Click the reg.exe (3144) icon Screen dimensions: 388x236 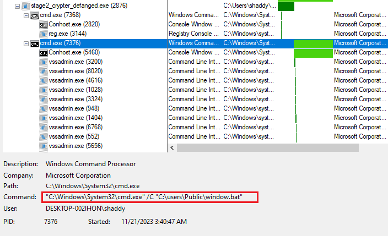pyautogui.click(x=44, y=34)
